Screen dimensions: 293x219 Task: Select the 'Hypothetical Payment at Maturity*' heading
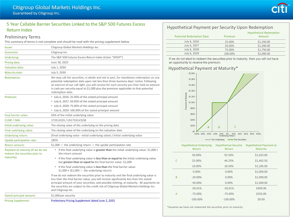pos(203,68)
